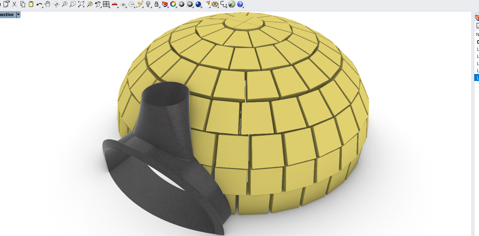
Task: Choose the Zoom Window tool
Action: tap(73, 4)
